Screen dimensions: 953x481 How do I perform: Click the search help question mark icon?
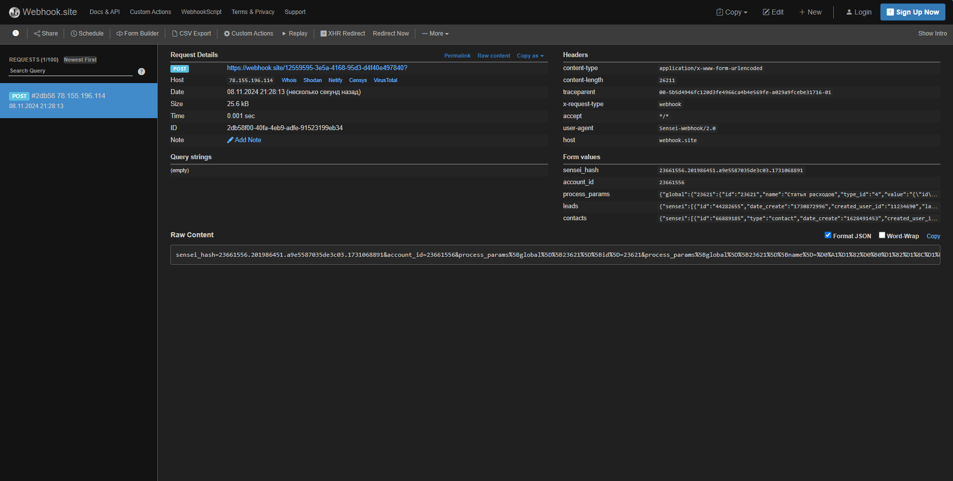click(141, 72)
